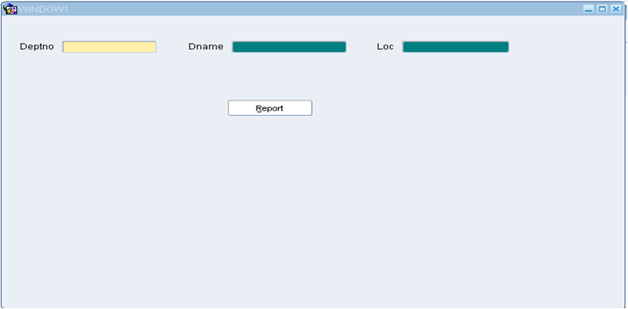
Task: Maximize the WINDOW1 window
Action: pyautogui.click(x=602, y=8)
